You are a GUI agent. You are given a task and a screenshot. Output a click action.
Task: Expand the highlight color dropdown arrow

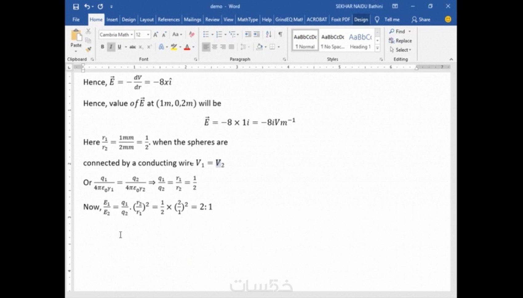[x=180, y=47]
